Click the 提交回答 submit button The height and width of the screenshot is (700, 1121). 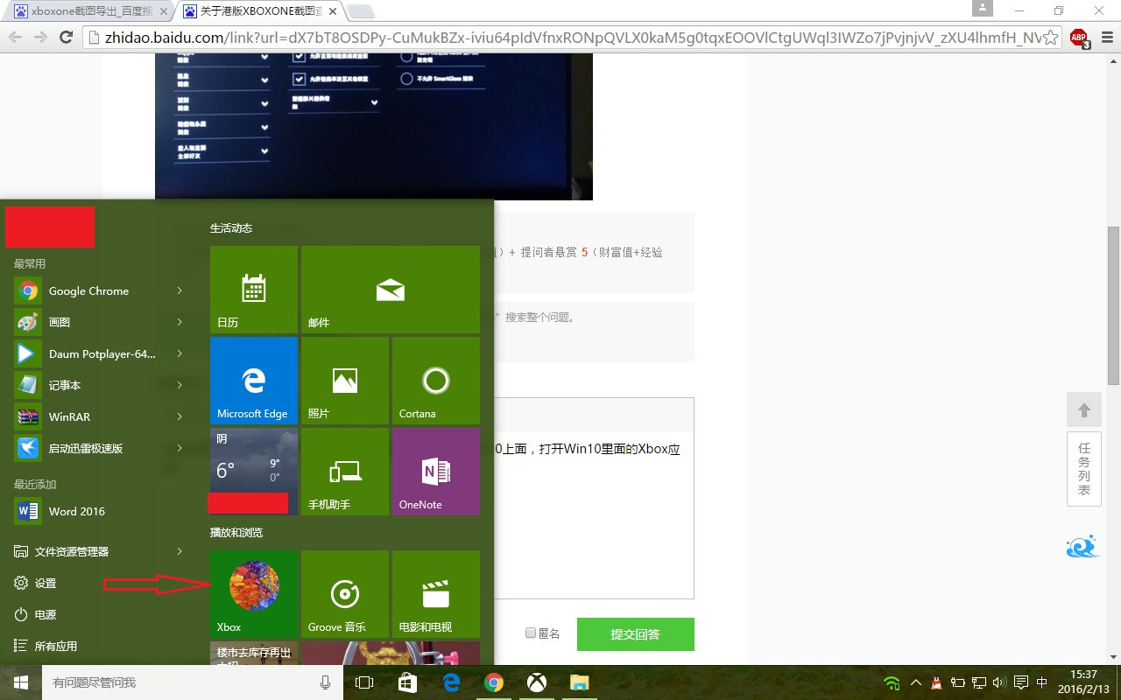636,634
